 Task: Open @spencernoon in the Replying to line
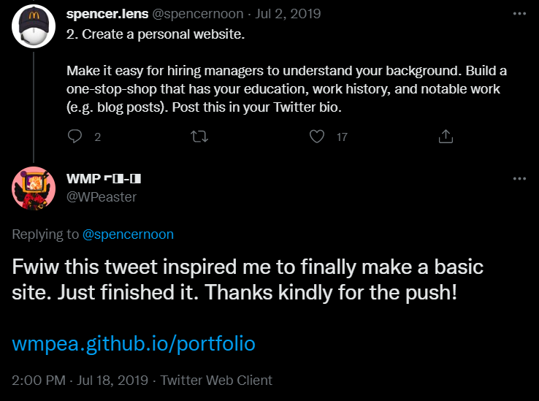point(128,234)
